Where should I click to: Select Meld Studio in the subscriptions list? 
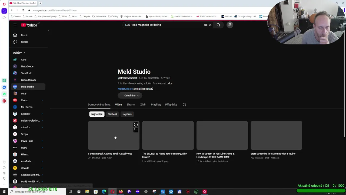coord(28,87)
